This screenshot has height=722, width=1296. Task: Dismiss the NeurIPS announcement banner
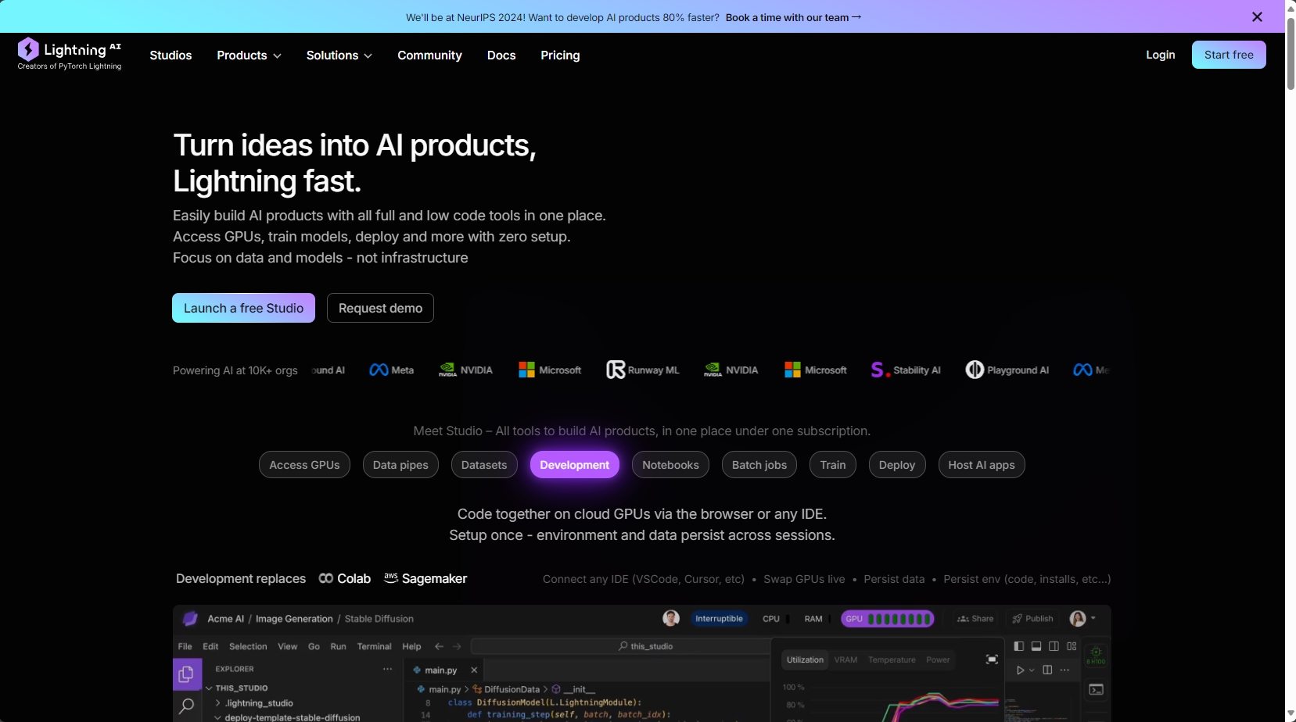1257,17
